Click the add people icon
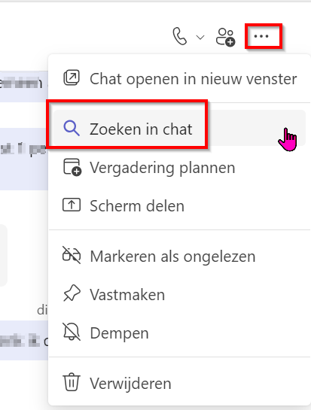The height and width of the screenshot is (410, 311). [x=225, y=37]
